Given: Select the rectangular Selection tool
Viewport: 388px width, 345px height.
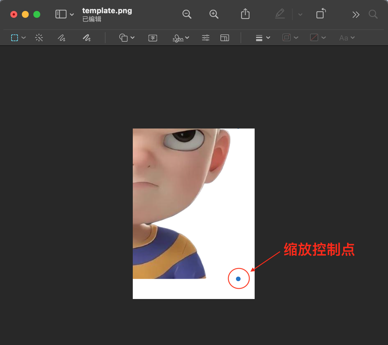Looking at the screenshot, I should (x=14, y=38).
